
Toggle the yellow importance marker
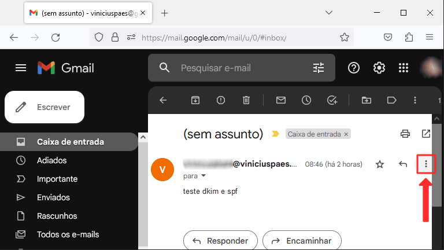pos(276,134)
